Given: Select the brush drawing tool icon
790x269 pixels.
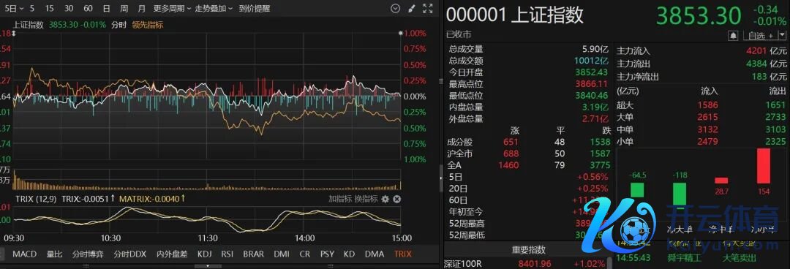Looking at the screenshot, I should coord(412,9).
